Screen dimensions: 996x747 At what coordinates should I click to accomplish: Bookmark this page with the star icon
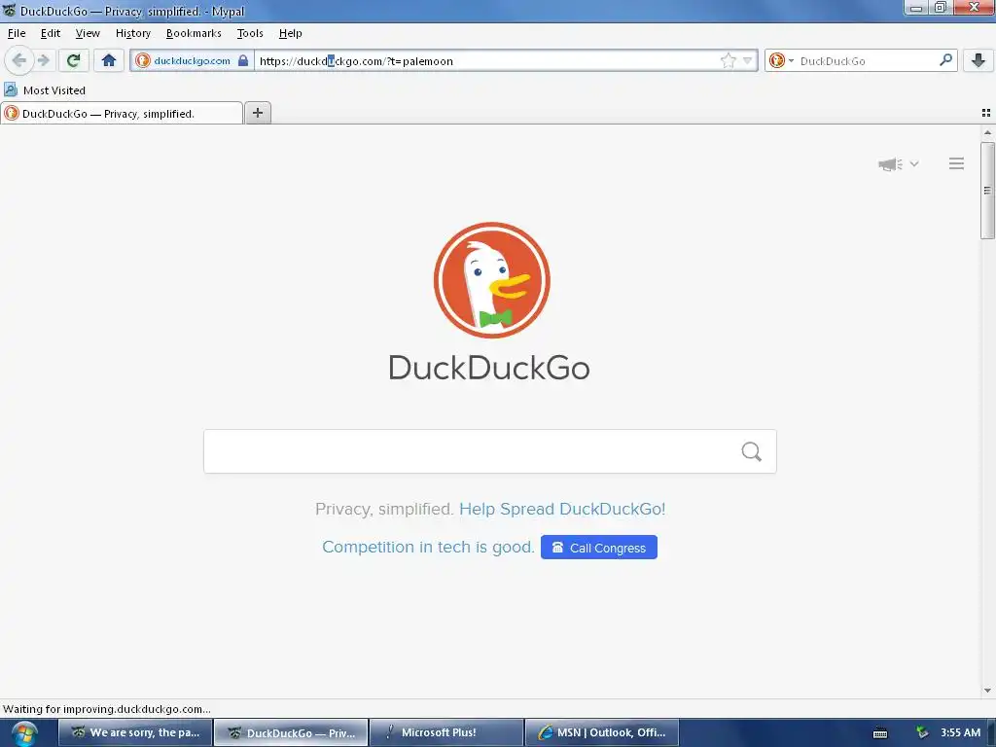728,61
